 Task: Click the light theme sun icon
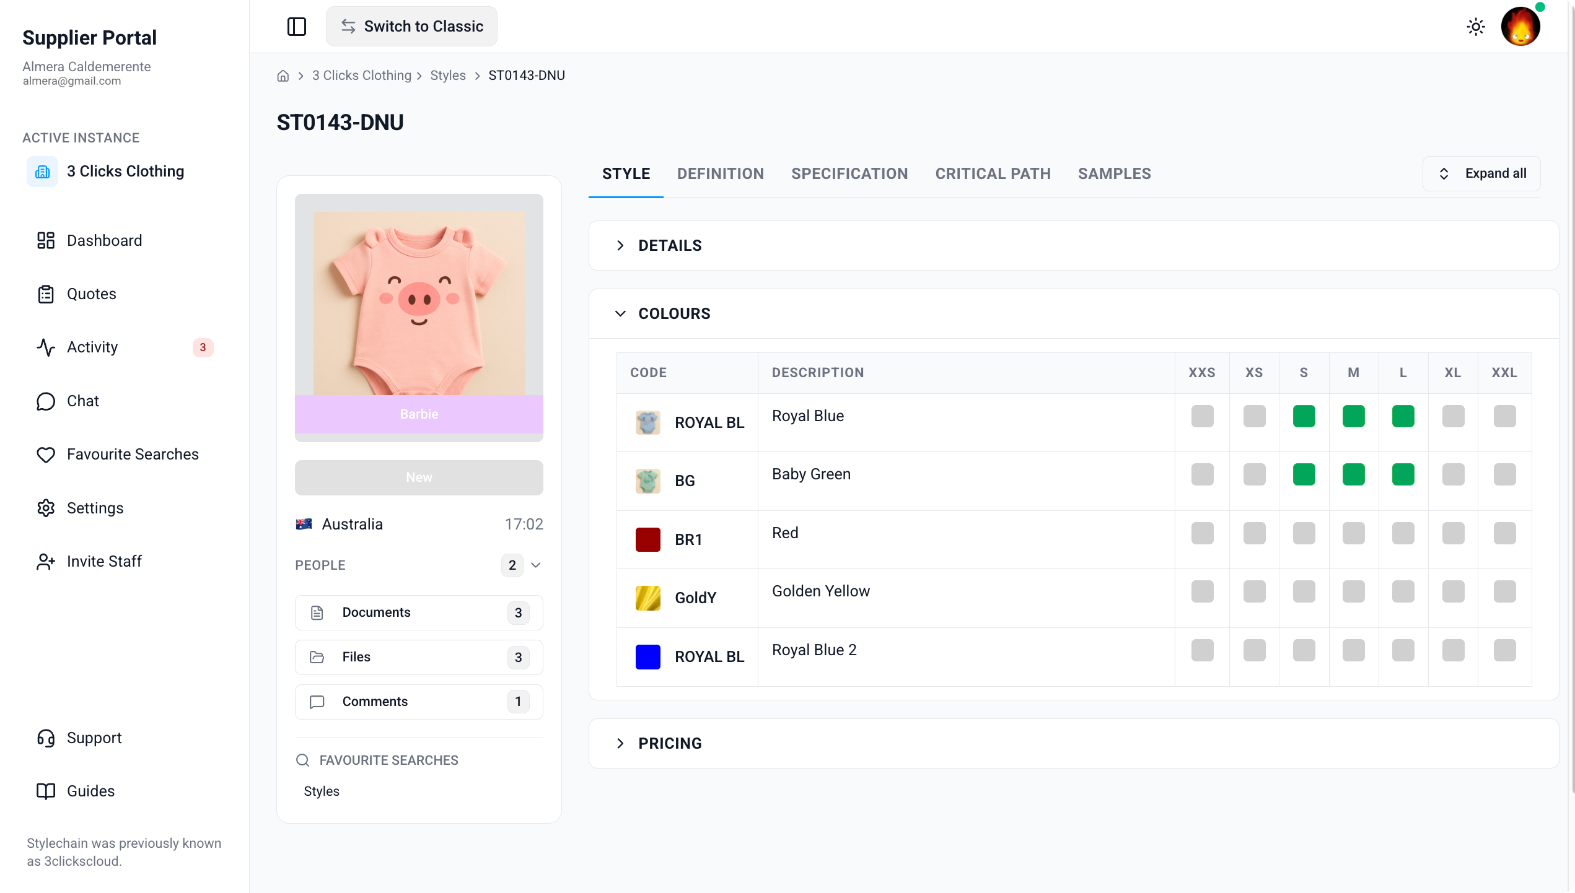pyautogui.click(x=1476, y=27)
